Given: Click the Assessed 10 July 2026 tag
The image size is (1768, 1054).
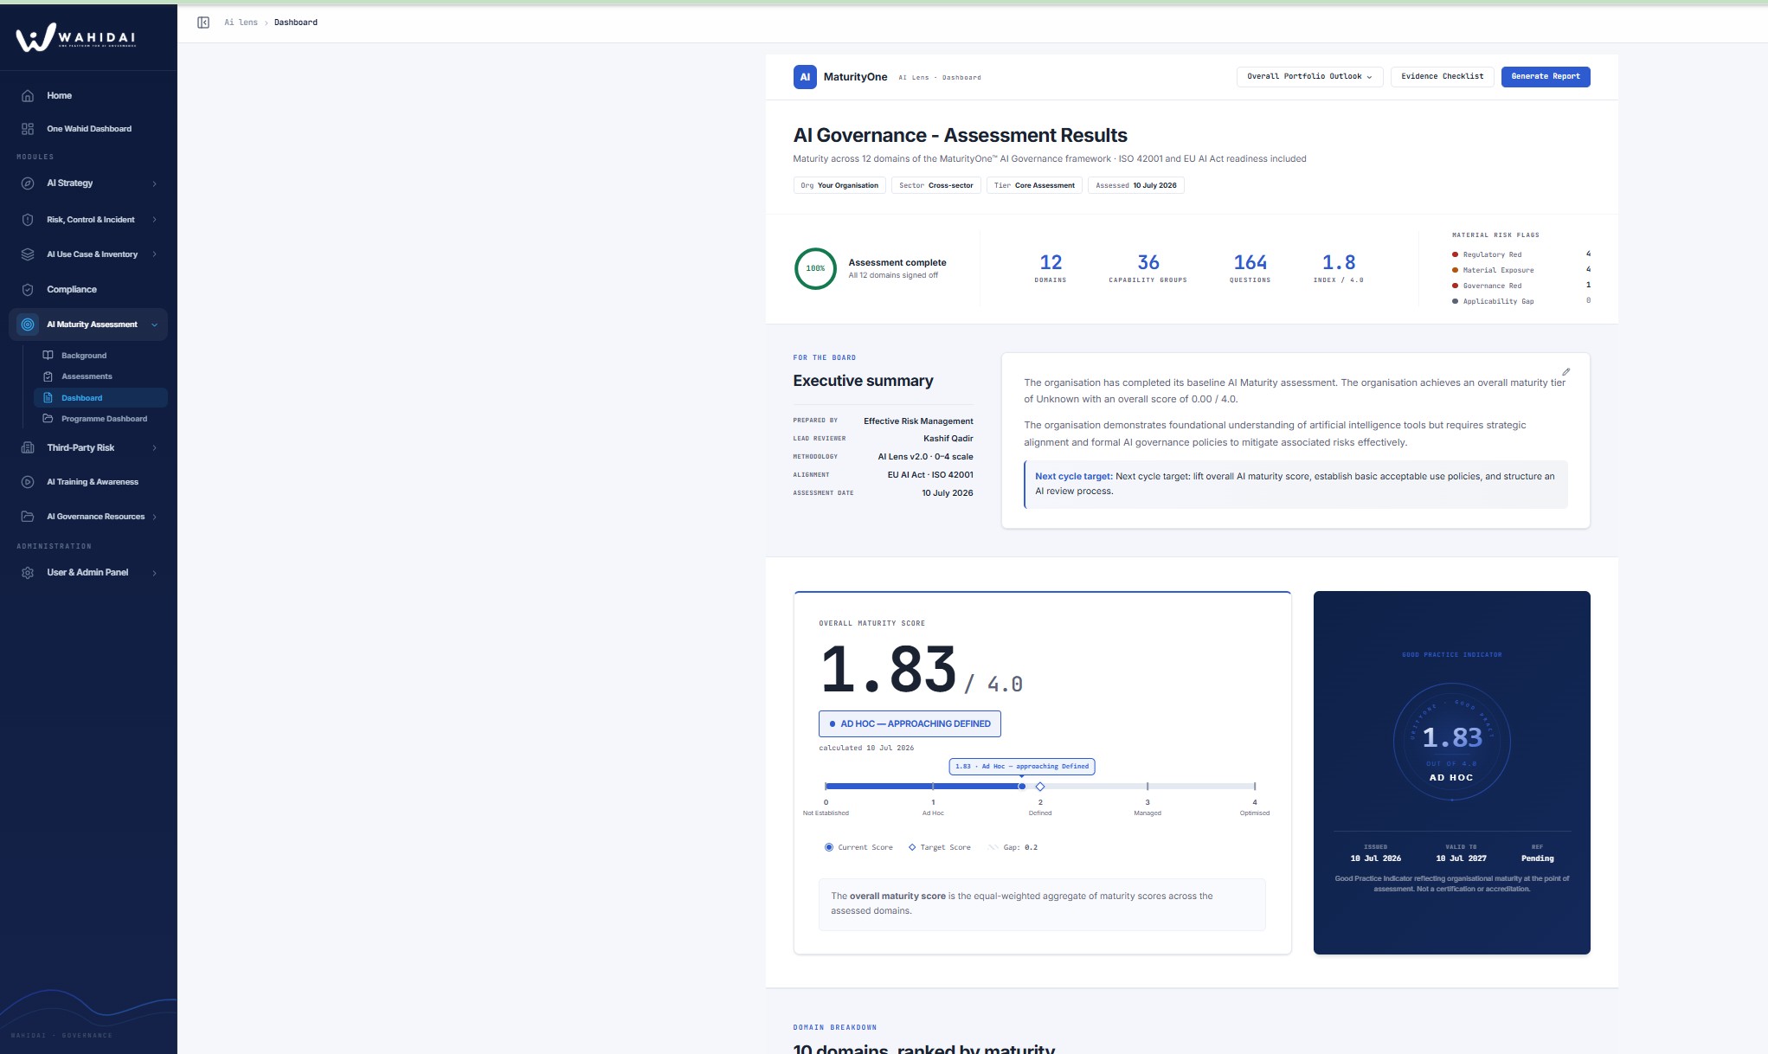Looking at the screenshot, I should (1135, 185).
